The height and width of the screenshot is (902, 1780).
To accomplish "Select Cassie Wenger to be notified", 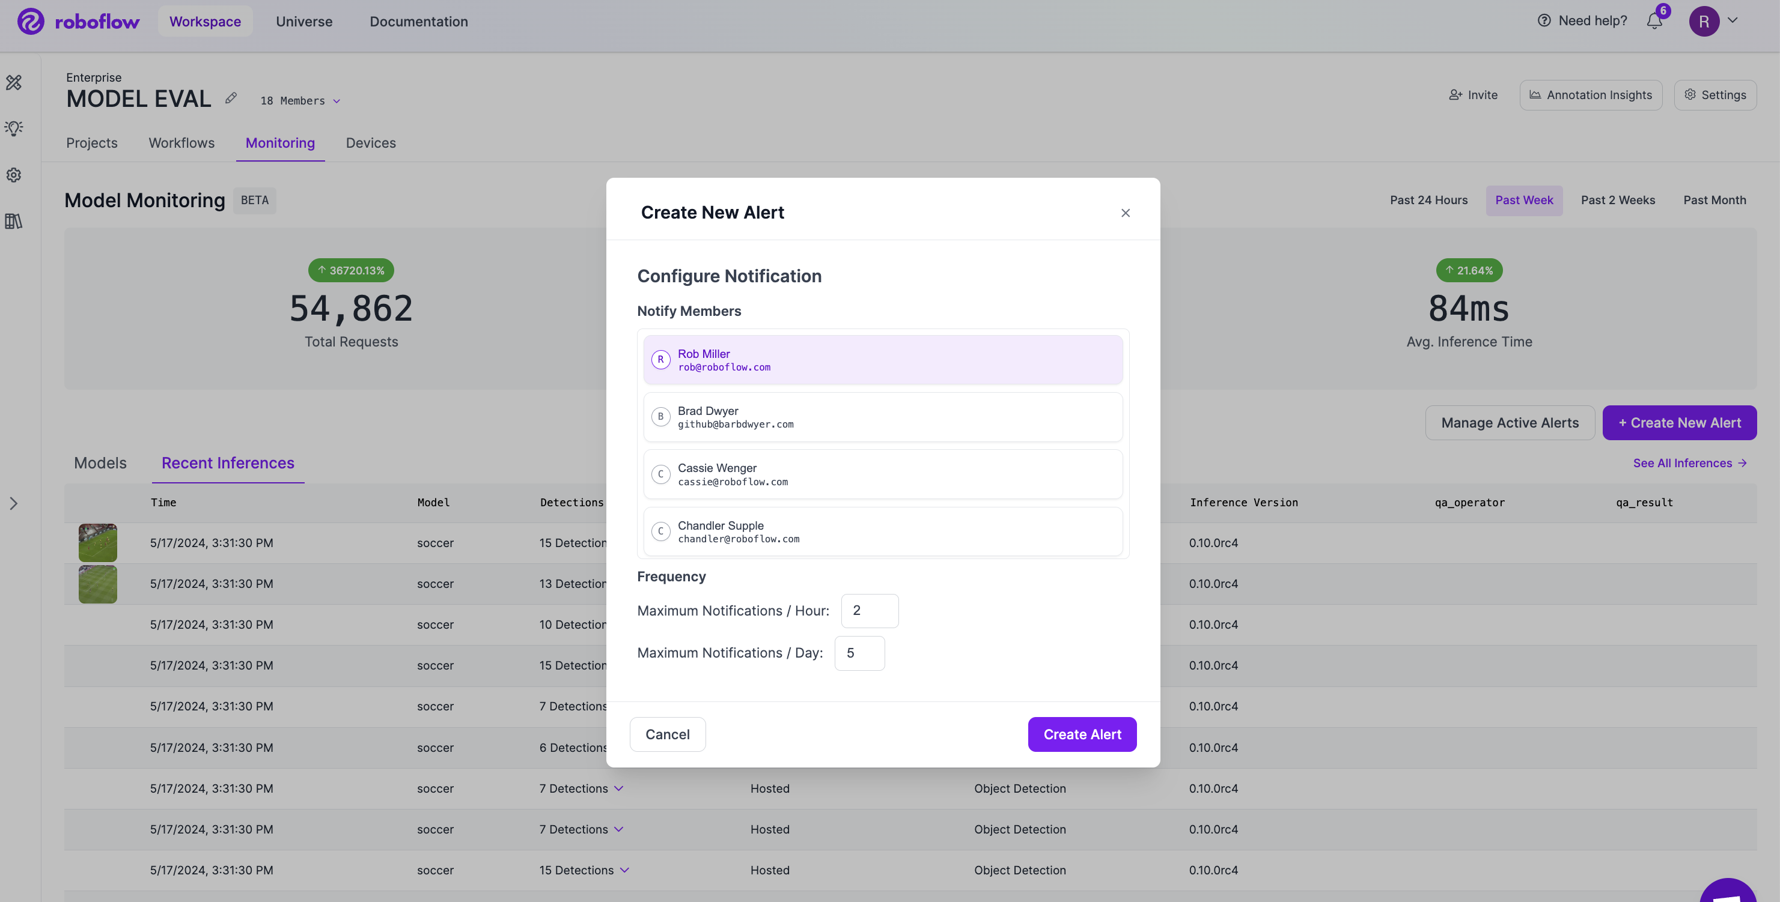I will 882,474.
